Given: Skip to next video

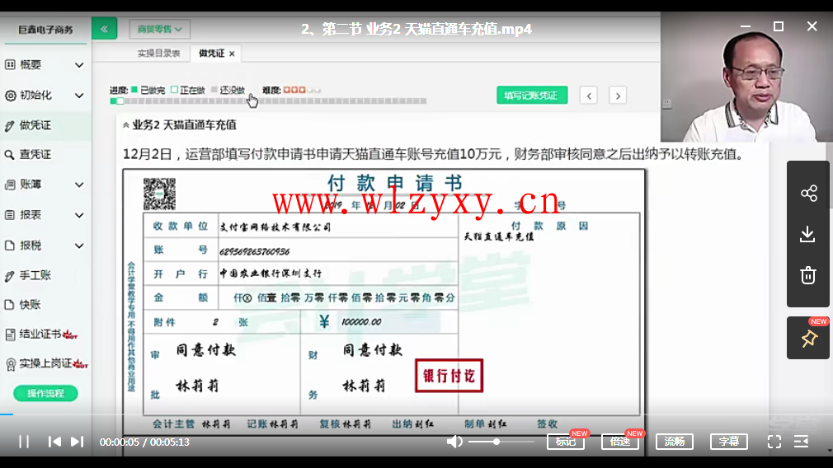Looking at the screenshot, I should (77, 442).
